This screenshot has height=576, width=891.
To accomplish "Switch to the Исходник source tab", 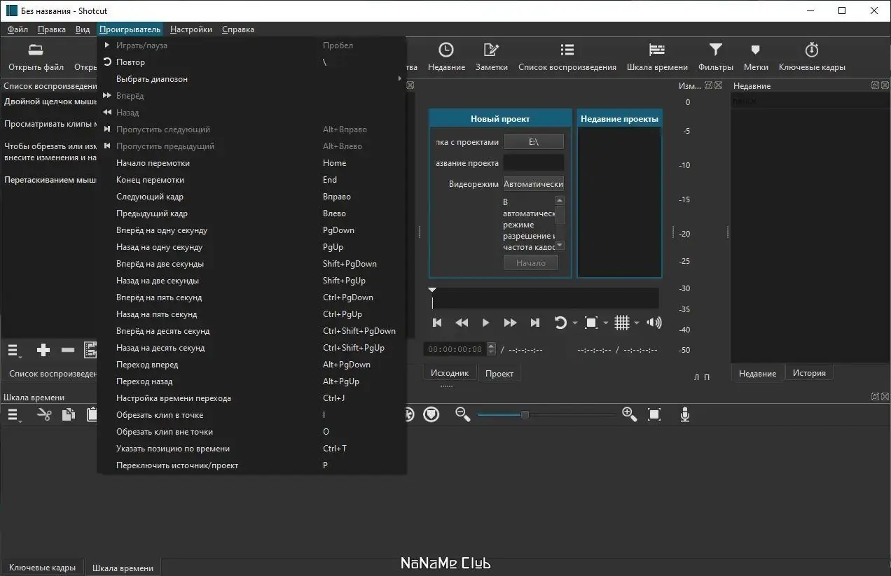I will point(450,373).
